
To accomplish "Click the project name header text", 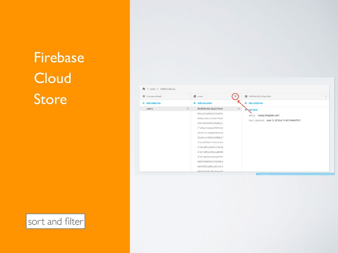I will tap(154, 97).
